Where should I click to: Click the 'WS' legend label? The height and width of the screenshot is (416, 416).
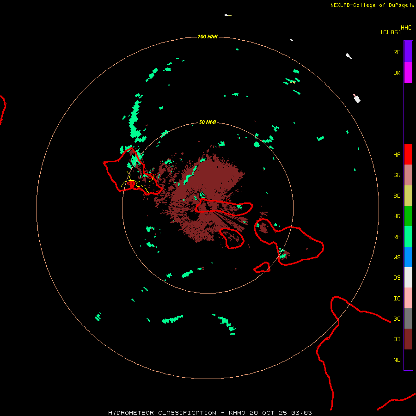point(397,257)
